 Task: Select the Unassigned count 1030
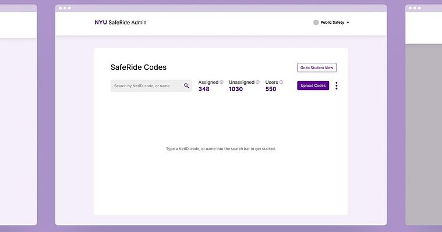(x=236, y=89)
